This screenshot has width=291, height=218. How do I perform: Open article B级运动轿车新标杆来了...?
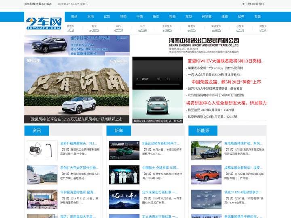[x=161, y=143]
